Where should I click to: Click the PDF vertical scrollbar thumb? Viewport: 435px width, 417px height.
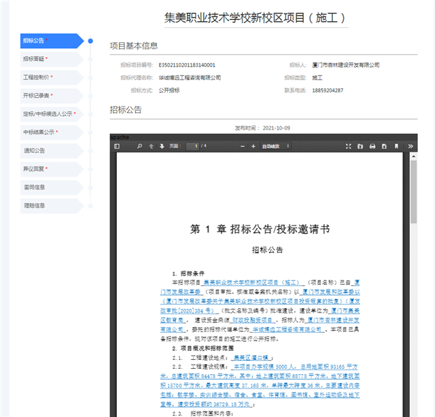(x=414, y=192)
